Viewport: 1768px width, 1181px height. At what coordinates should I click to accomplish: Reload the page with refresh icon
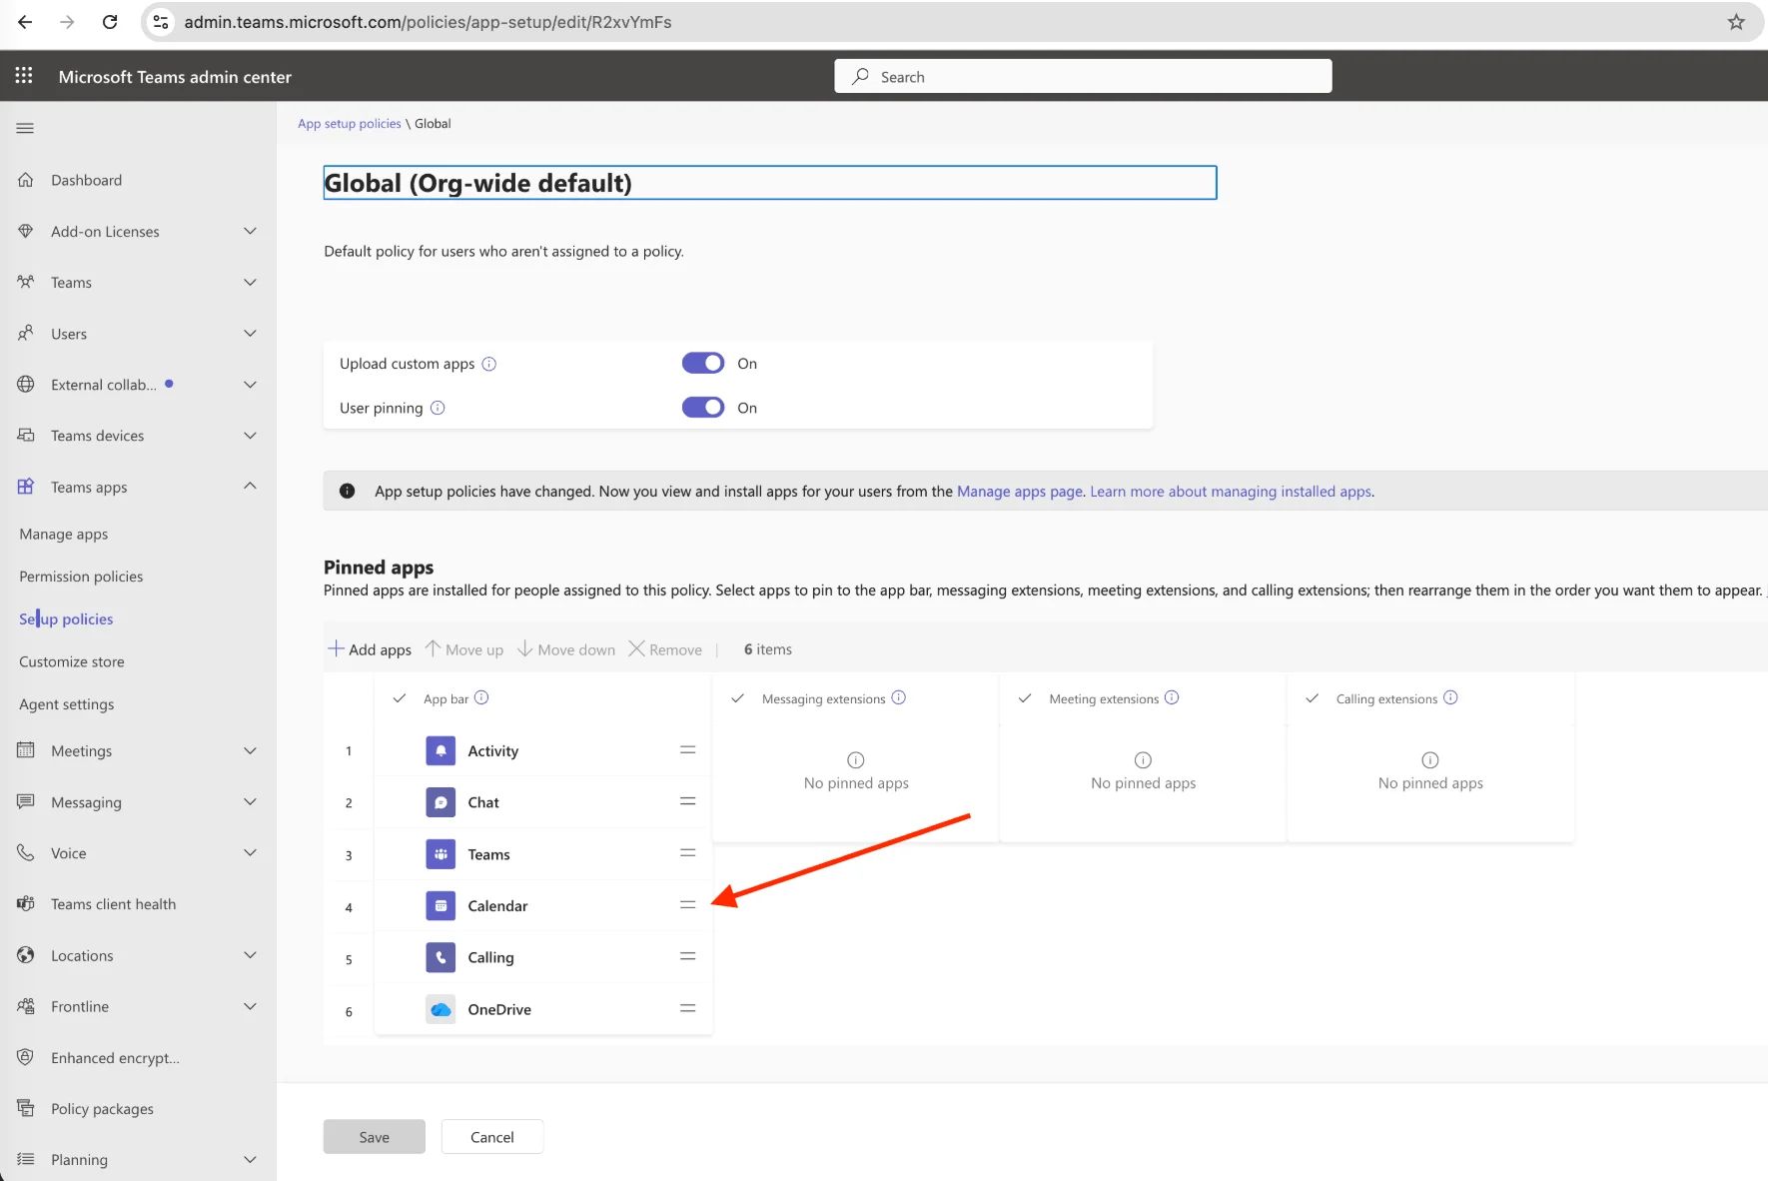(x=110, y=22)
